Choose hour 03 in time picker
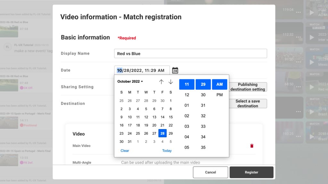 [x=187, y=126]
